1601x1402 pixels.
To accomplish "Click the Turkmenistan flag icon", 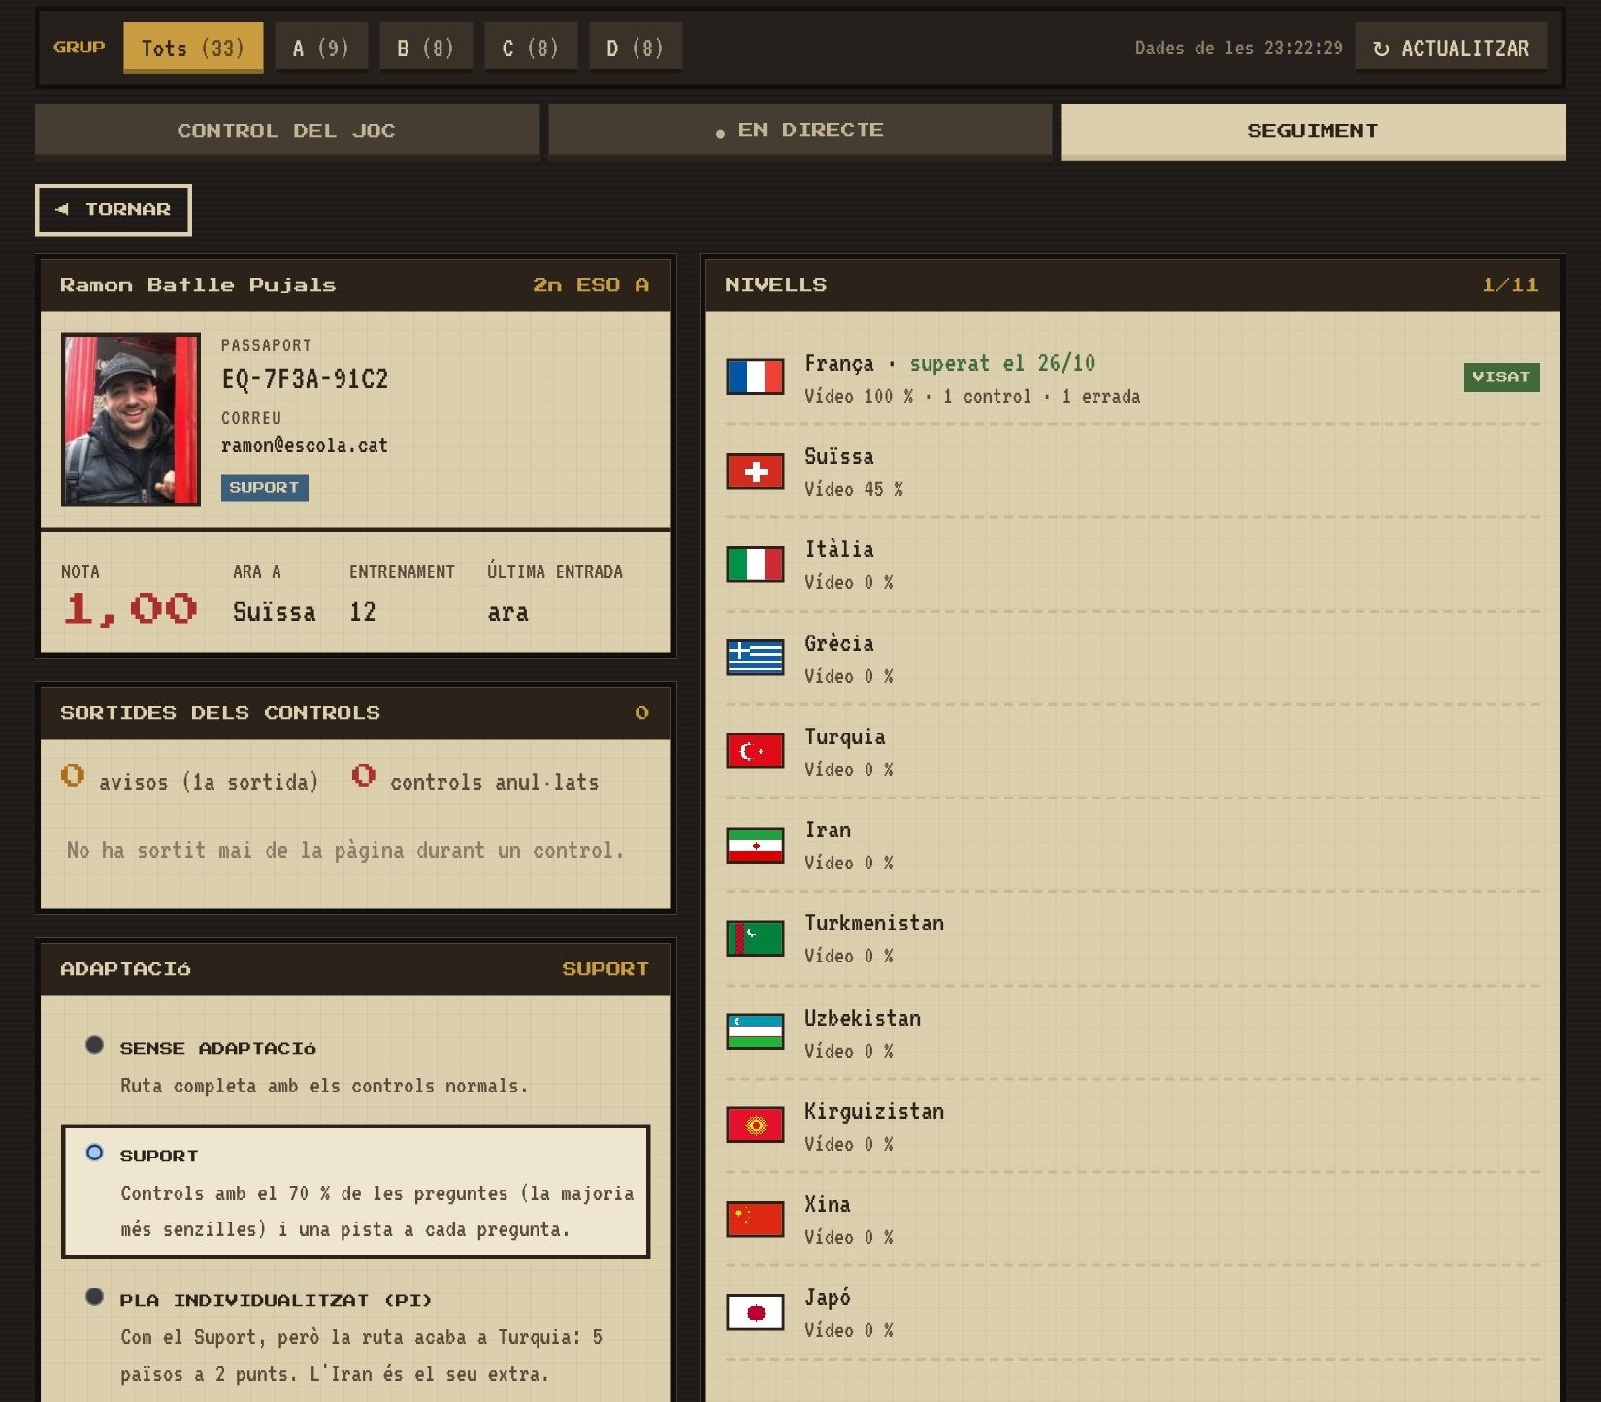I will coord(755,938).
